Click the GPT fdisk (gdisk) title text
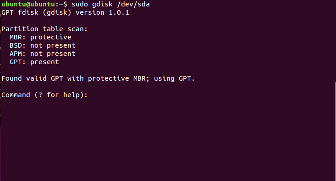Screen dimensions: 336x181 point(36,12)
